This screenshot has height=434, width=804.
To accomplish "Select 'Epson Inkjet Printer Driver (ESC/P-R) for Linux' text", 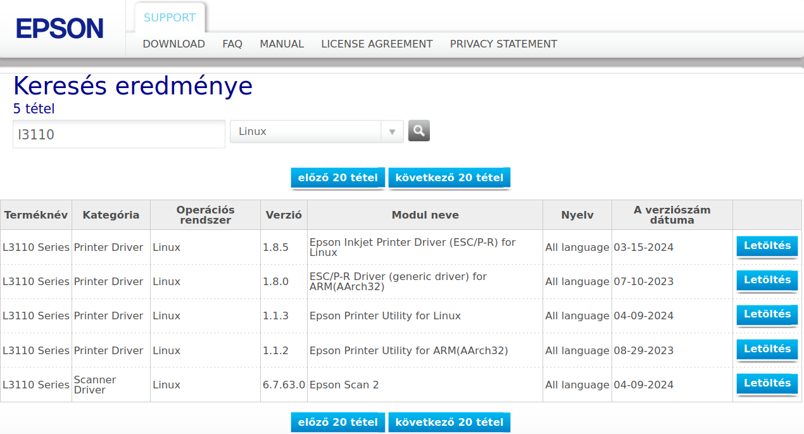I will tap(412, 247).
